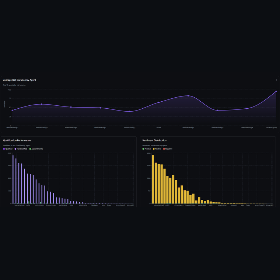
Task: Toggle the Neutral sentiment legend item
Action: click(157, 149)
